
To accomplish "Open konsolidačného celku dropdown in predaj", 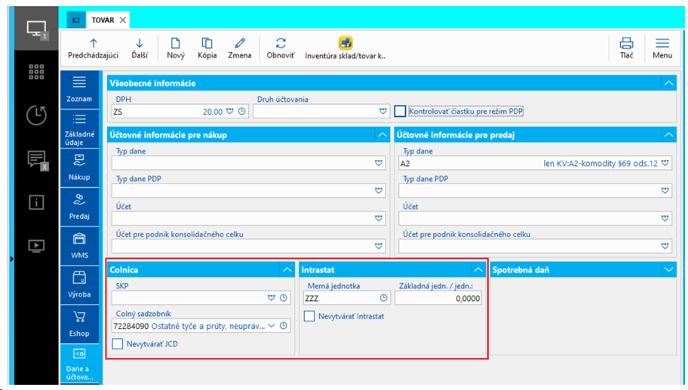I will (x=665, y=246).
